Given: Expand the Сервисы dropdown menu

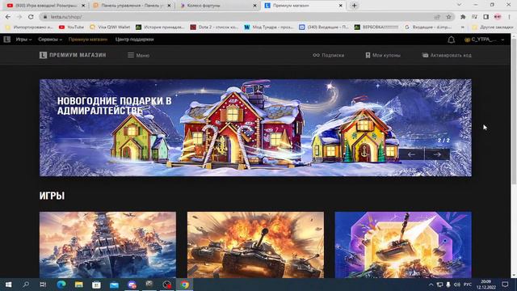Looking at the screenshot, I should [50, 40].
